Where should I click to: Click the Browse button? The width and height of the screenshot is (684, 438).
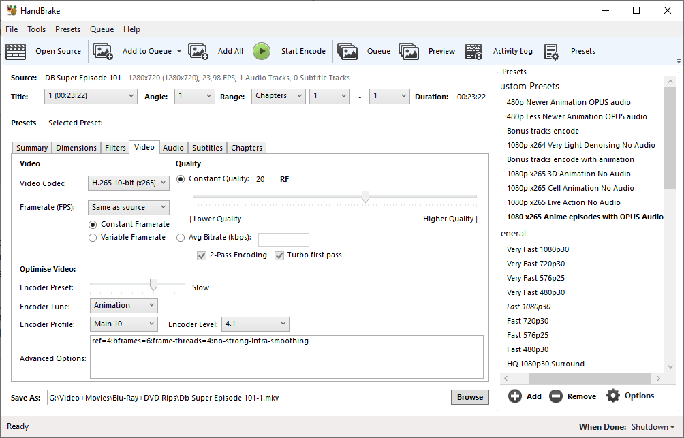[470, 397]
